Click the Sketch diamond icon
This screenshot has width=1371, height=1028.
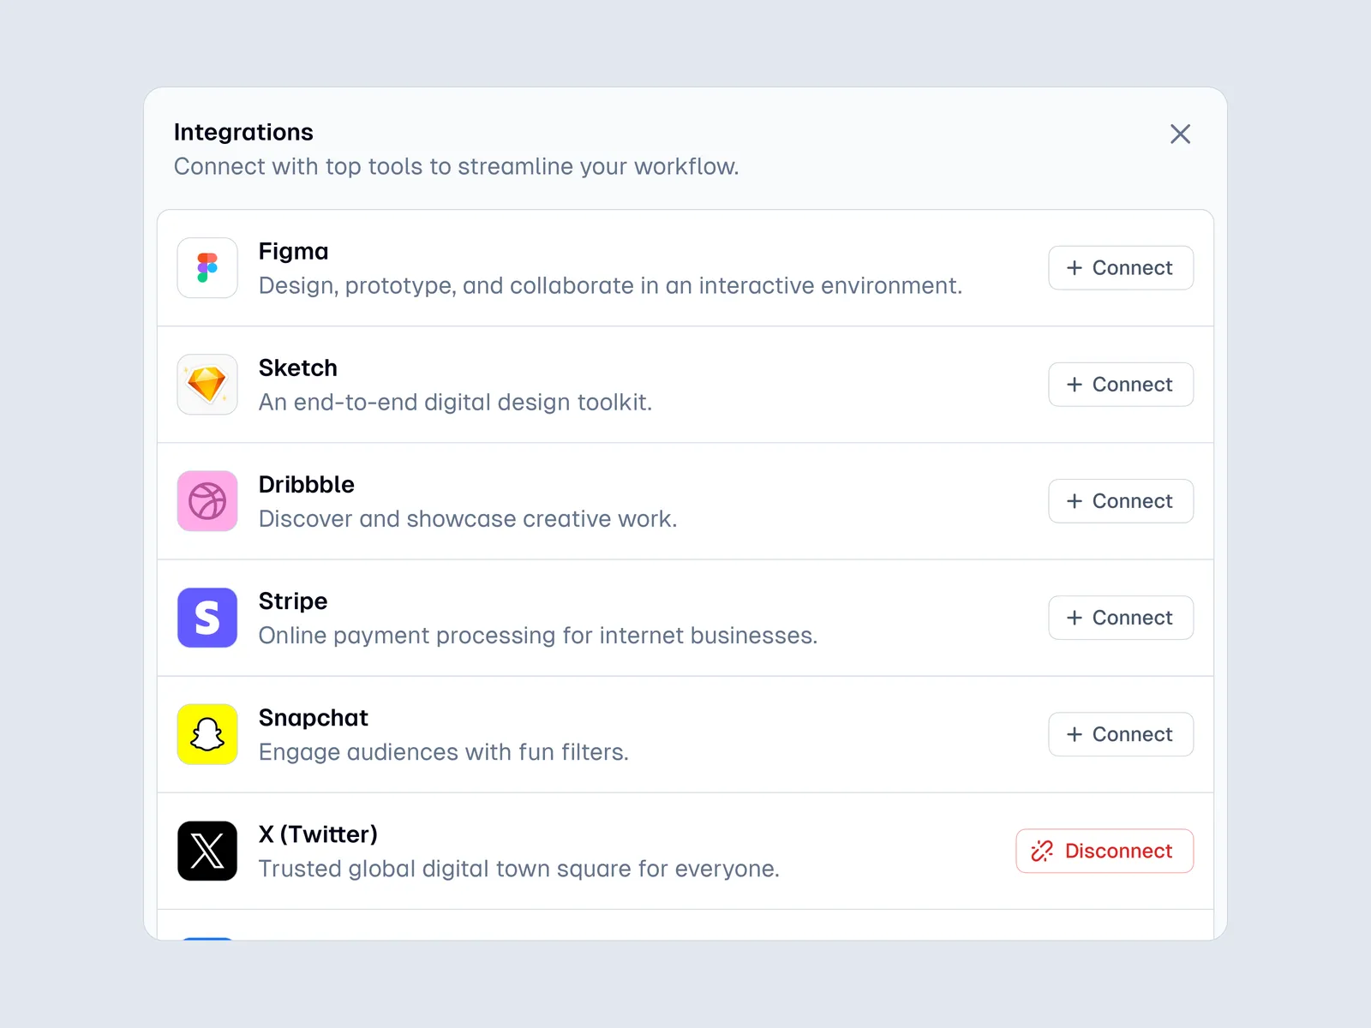207,385
